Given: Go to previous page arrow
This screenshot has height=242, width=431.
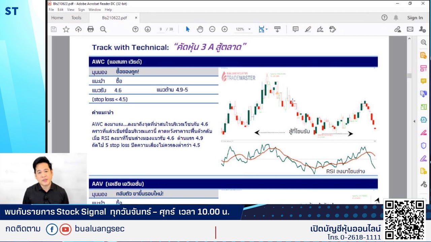Looking at the screenshot, I should [x=135, y=29].
